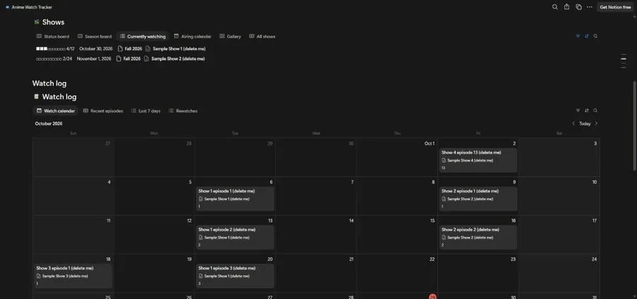This screenshot has width=637, height=299.
Task: Click the page outline marker lines
Action: point(623,61)
